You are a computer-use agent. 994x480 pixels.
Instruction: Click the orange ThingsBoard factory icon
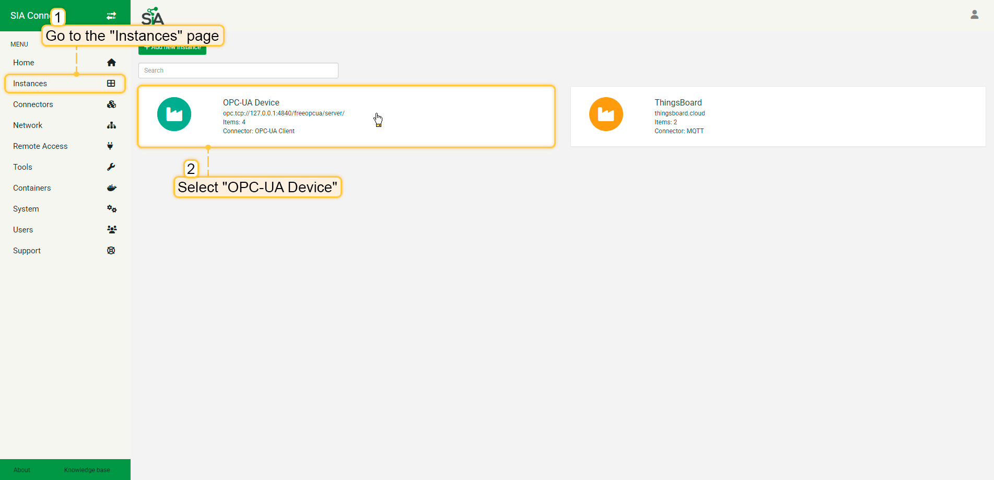click(606, 114)
